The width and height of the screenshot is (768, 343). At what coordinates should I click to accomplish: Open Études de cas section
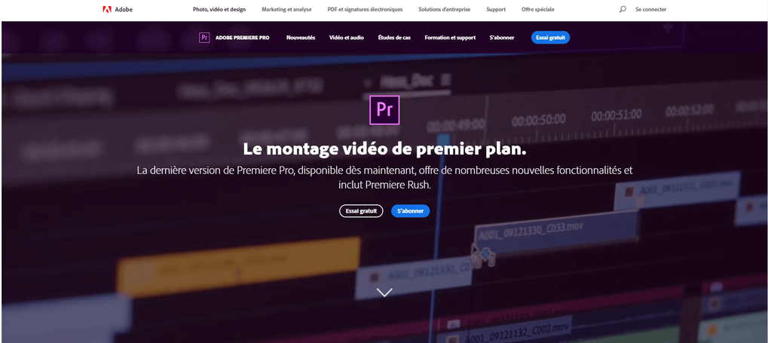point(394,38)
